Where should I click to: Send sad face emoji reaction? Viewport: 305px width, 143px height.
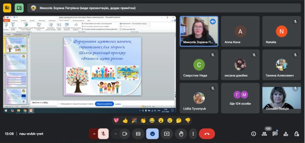pyautogui.click(x=170, y=121)
